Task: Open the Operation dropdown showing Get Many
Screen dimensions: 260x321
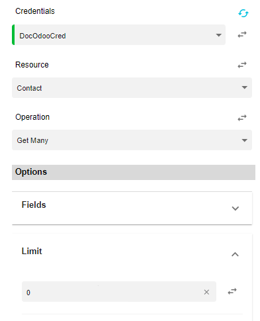Action: click(x=132, y=140)
